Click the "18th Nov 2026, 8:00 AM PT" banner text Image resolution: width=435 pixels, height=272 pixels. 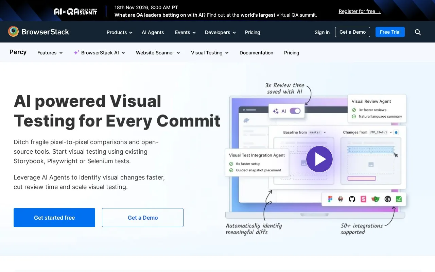[146, 7]
